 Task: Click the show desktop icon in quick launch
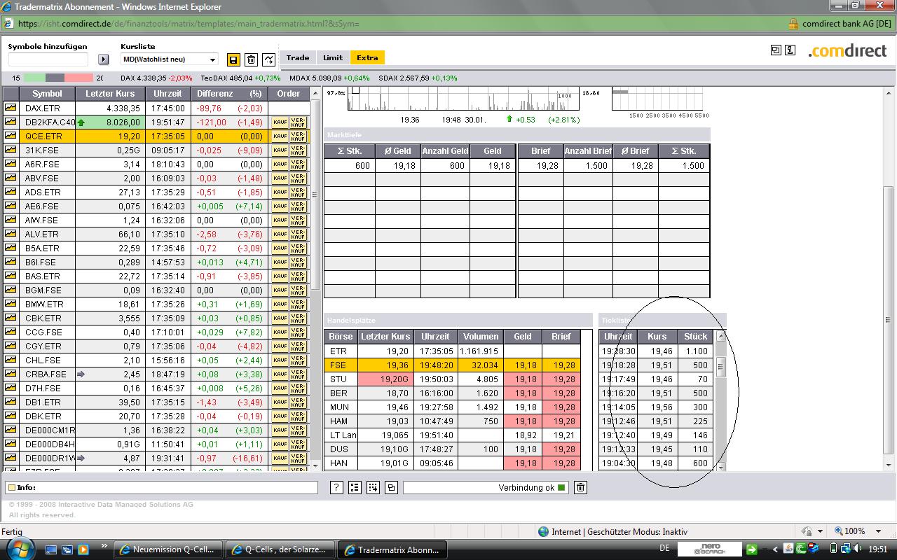(53, 549)
